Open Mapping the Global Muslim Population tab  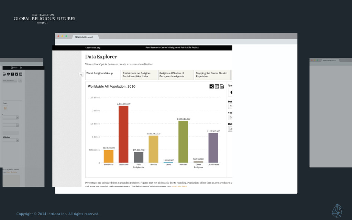(x=213, y=75)
